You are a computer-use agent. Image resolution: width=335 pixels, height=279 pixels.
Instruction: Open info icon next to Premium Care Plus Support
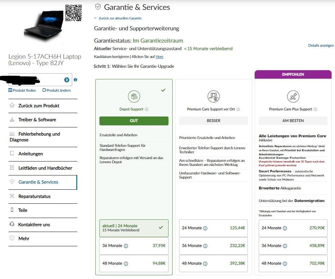(315, 109)
